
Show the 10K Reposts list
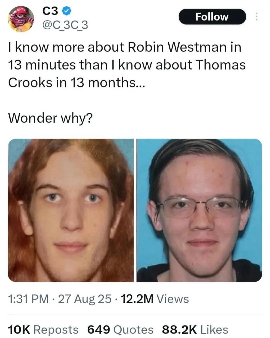point(43,330)
